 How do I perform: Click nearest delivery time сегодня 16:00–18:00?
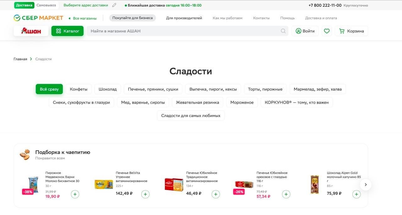click(x=184, y=5)
